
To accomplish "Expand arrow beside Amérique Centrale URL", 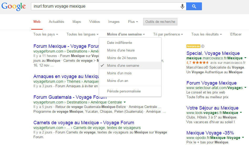I will click(125, 102).
